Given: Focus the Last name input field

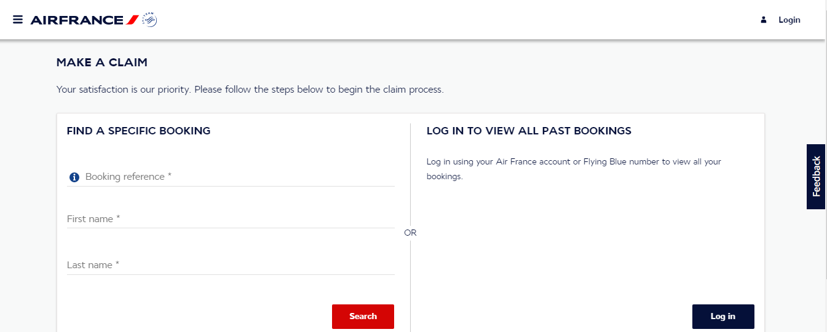Looking at the screenshot, I should (x=231, y=265).
